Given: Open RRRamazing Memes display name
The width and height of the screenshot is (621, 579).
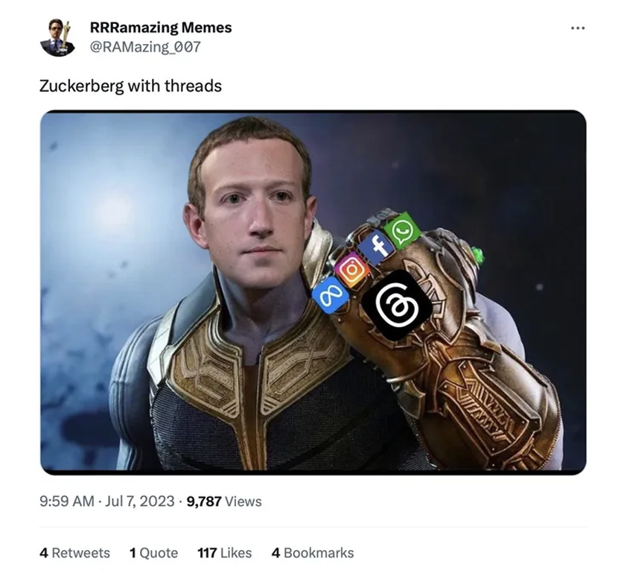Looking at the screenshot, I should (161, 28).
